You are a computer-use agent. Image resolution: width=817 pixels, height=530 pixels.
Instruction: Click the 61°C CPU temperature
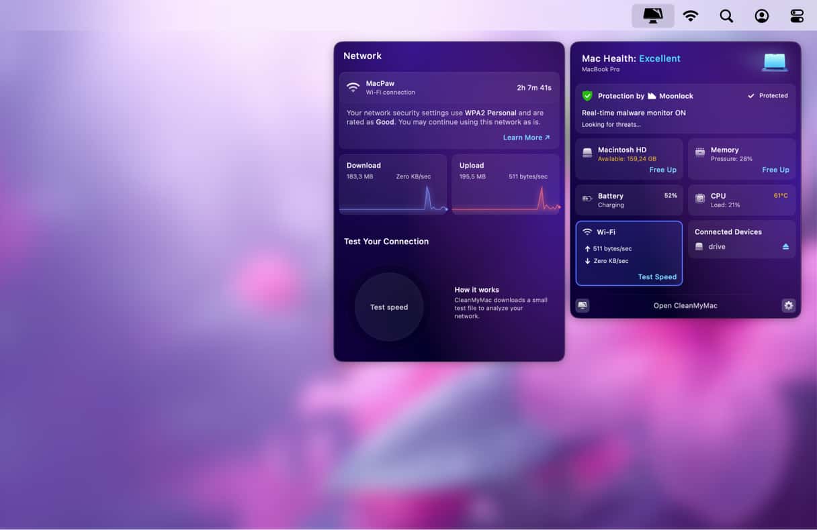point(781,196)
